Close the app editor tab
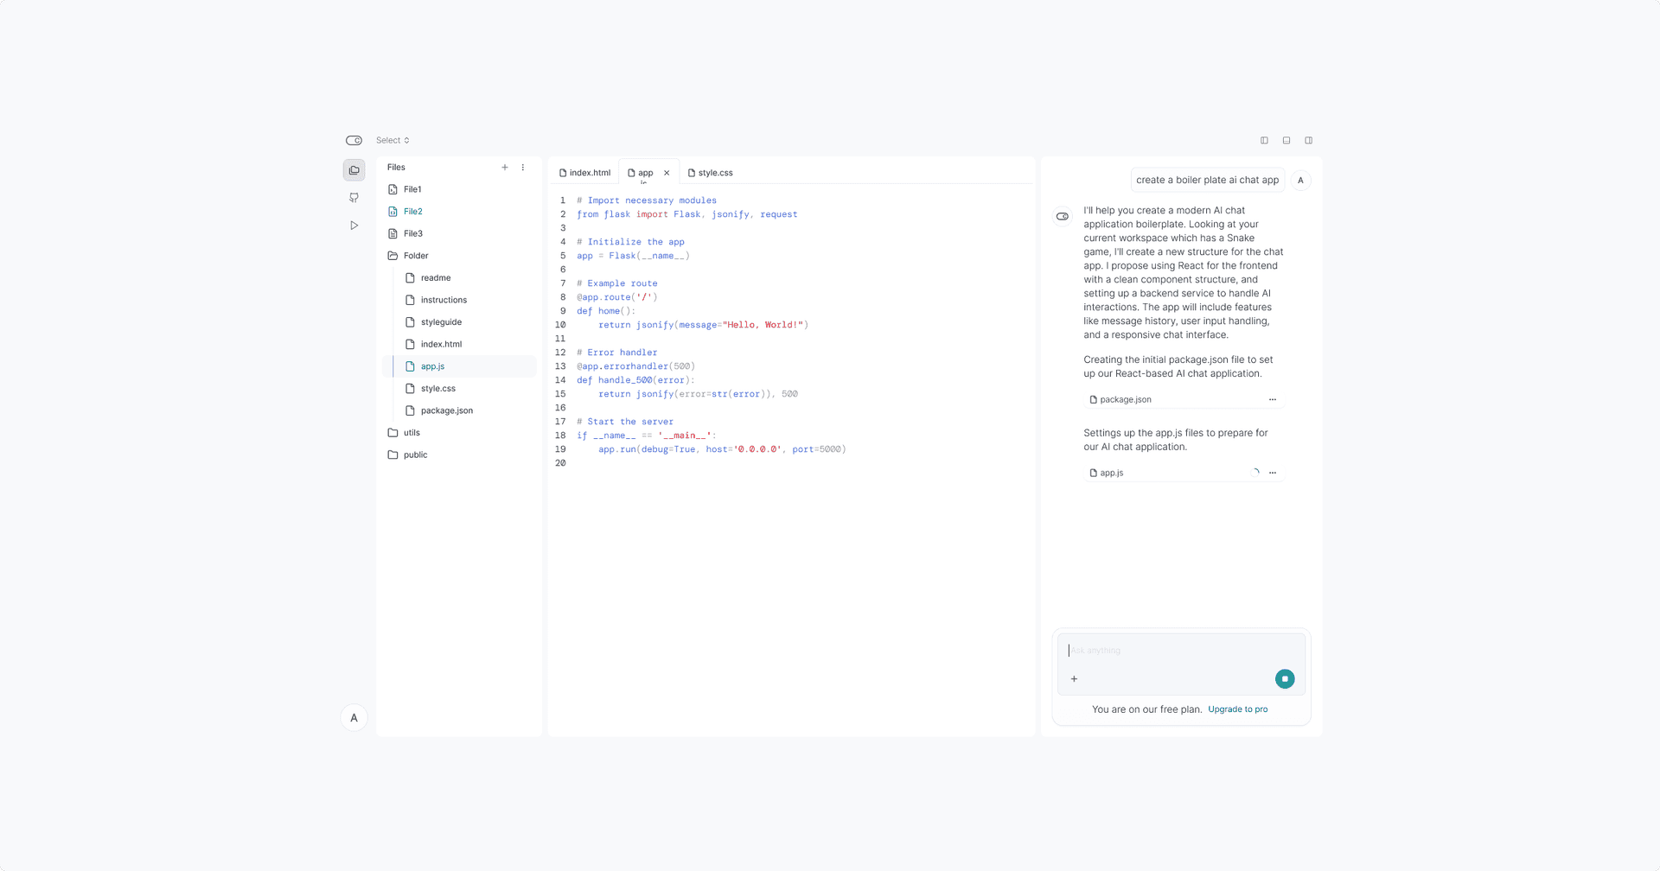This screenshot has height=871, width=1660. [x=667, y=173]
